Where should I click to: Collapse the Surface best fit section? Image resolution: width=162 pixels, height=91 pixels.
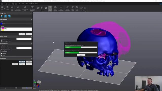(x=31, y=44)
